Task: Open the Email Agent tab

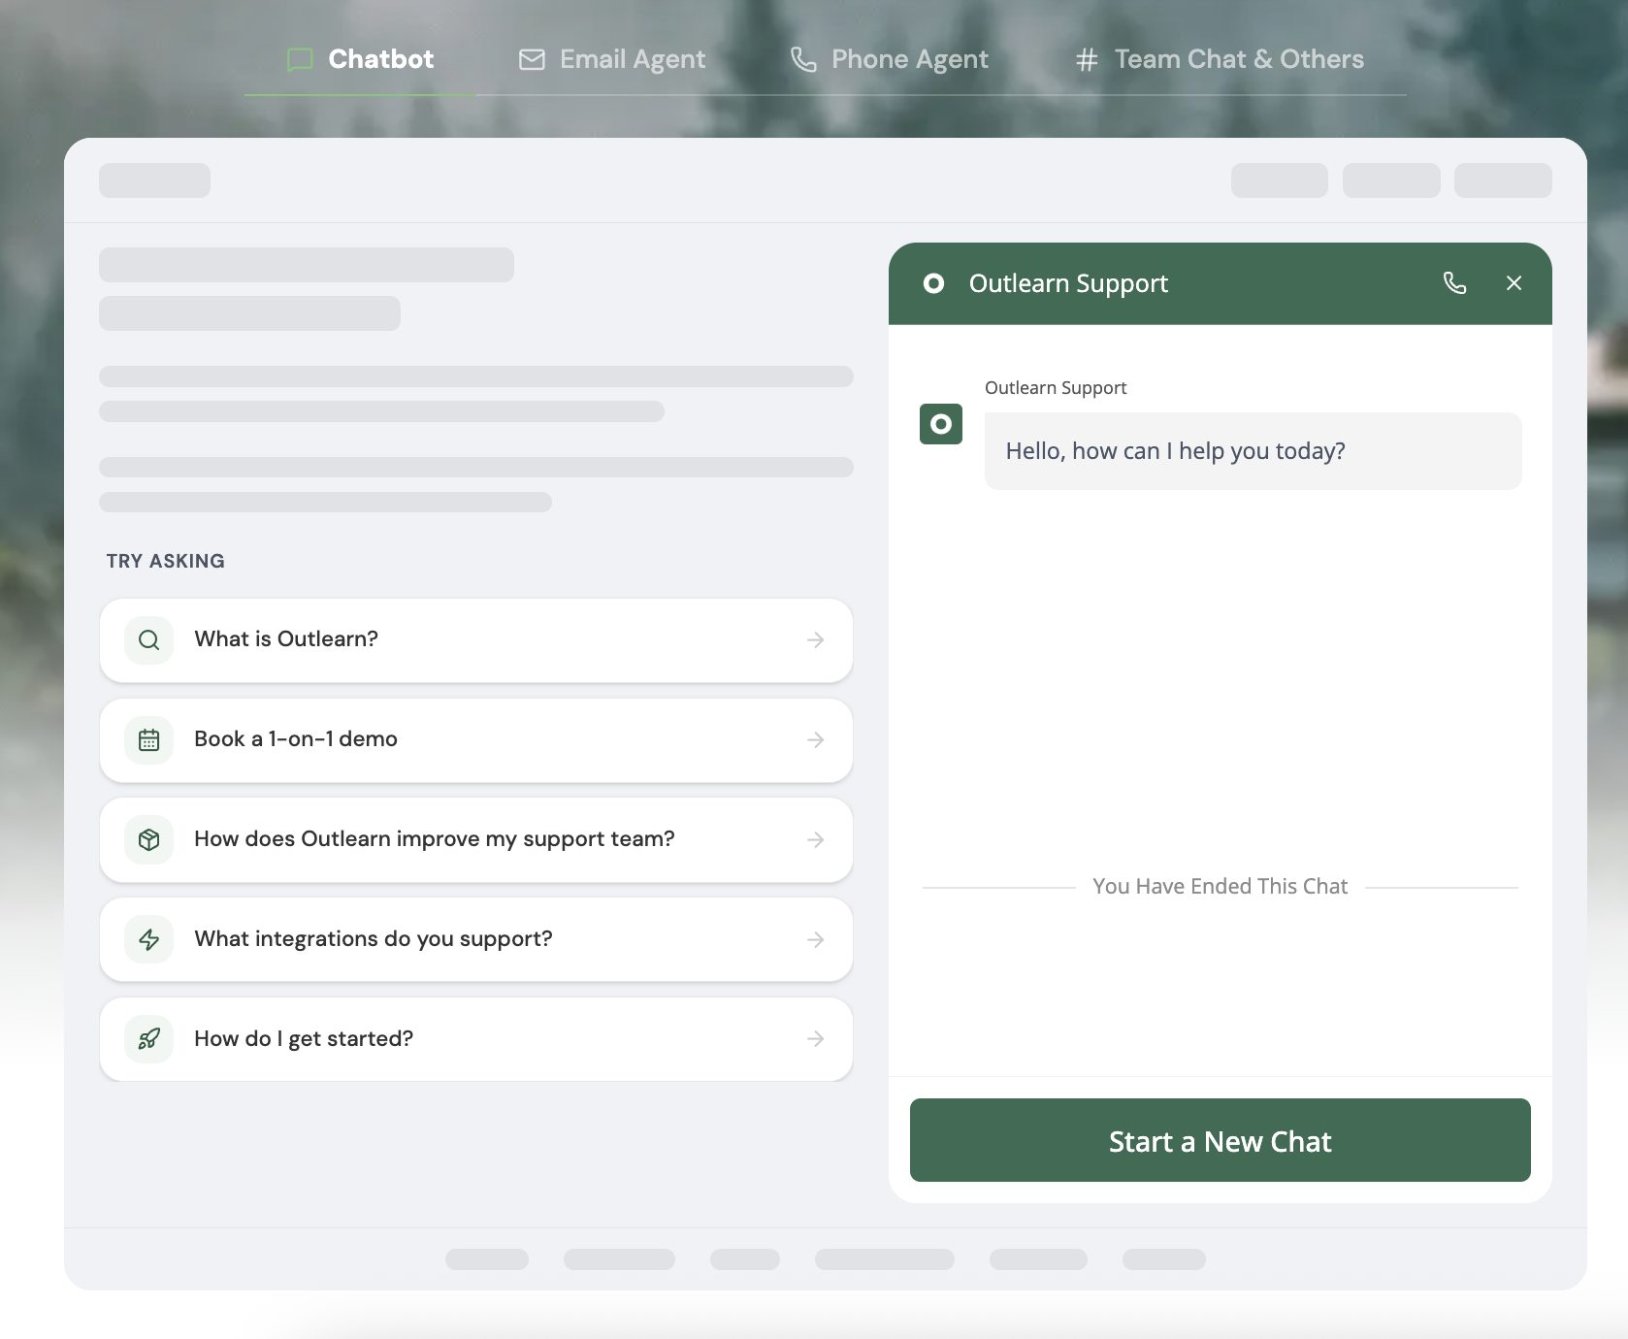Action: click(612, 59)
